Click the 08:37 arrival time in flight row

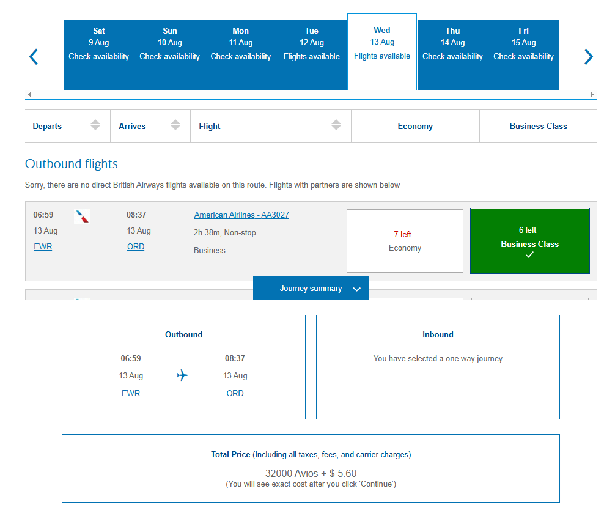[136, 215]
